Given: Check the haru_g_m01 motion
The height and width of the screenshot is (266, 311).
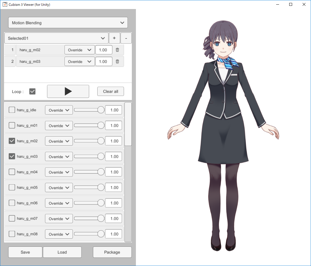Looking at the screenshot, I should [x=12, y=125].
